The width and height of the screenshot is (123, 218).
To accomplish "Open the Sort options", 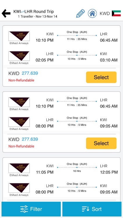I will tap(92, 209).
